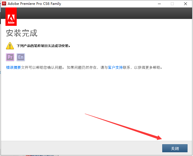
Task: Click the yellow warning triangle icon
Action: (x=10, y=46)
